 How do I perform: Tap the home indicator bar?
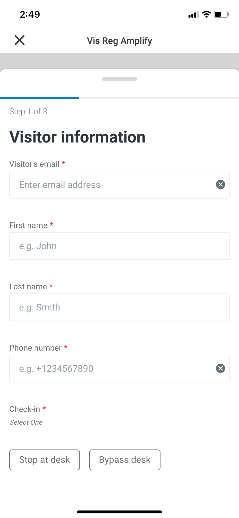[119, 512]
